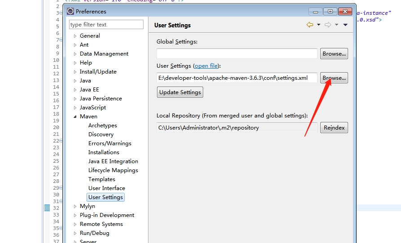401x243 pixels.
Task: Maximize the Preferences dialog
Action: (x=330, y=12)
